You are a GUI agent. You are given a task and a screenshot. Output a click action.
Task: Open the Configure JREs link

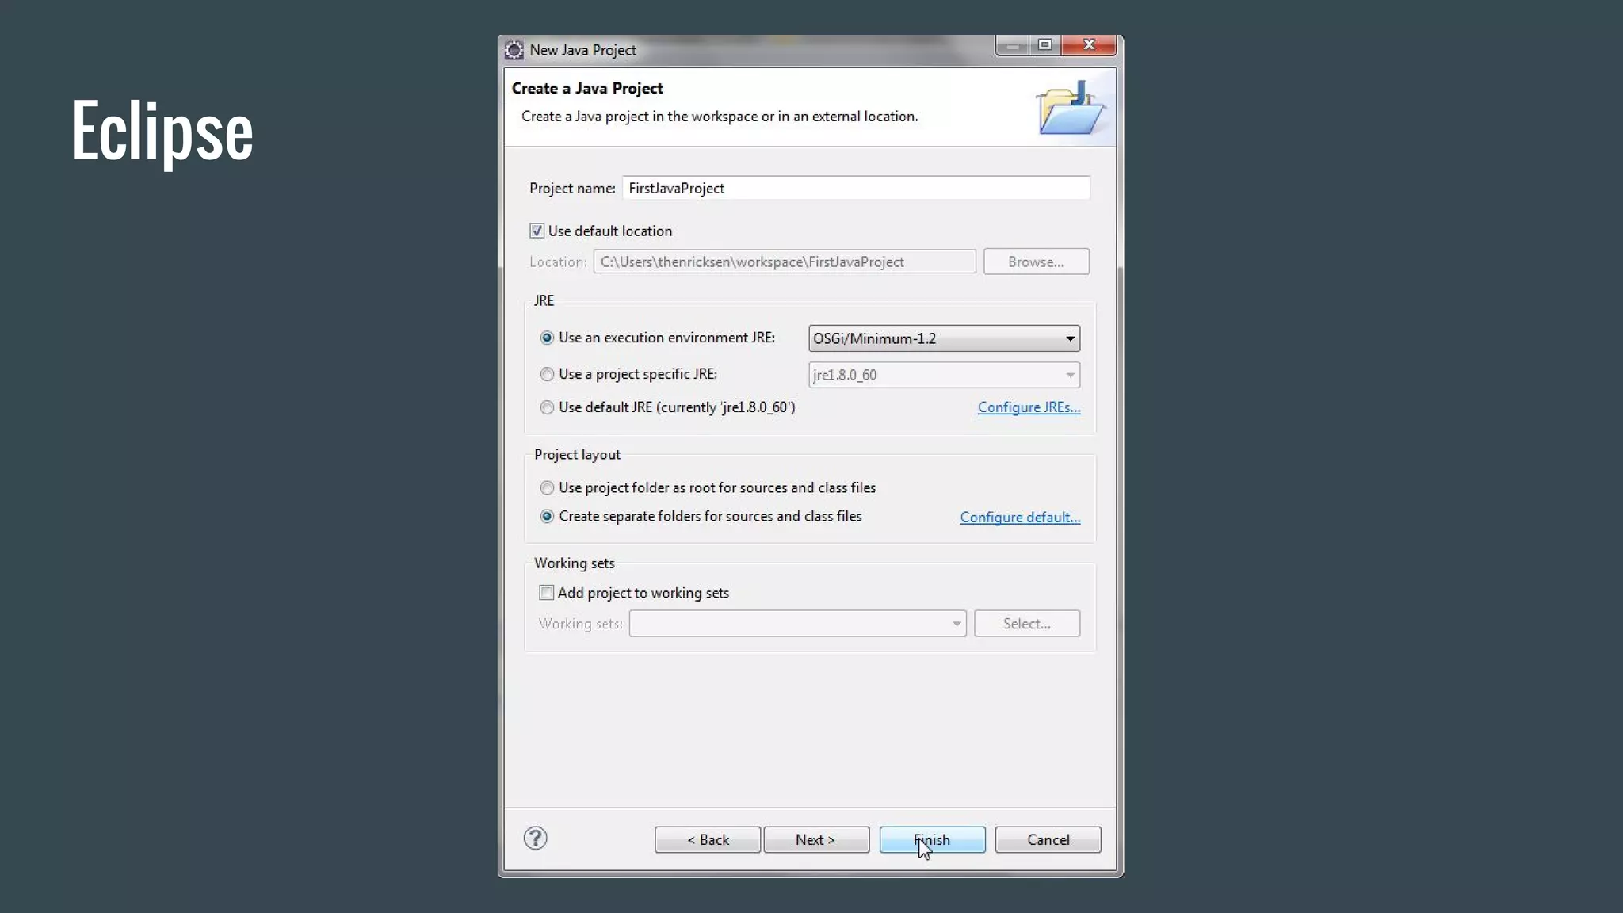point(1029,407)
